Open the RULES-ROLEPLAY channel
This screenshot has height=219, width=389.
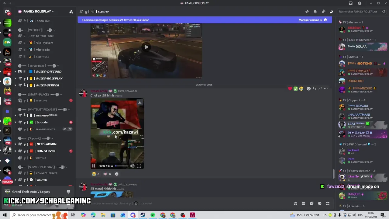[45, 78]
